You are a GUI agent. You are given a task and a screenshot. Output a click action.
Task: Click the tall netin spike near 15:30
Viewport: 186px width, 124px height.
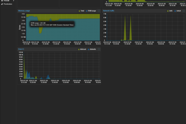pyautogui.click(x=125, y=29)
